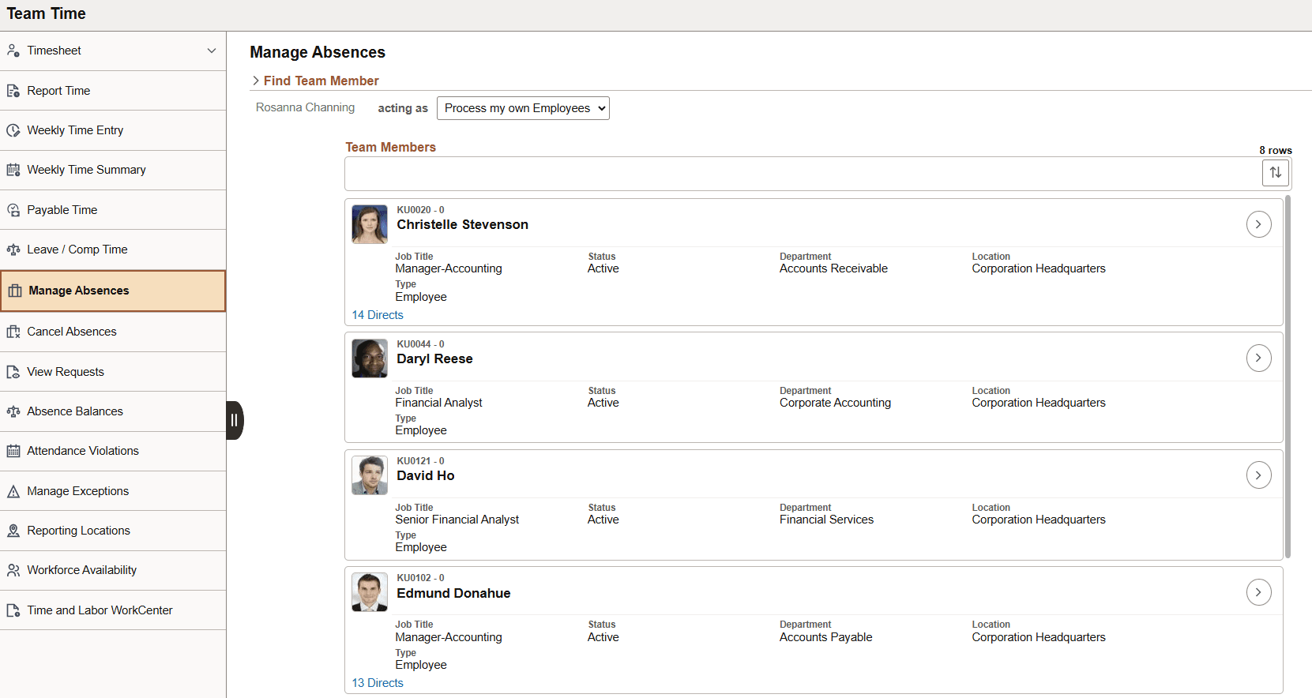1312x698 pixels.
Task: Click the Attendance Violations calendar icon
Action: coord(13,451)
